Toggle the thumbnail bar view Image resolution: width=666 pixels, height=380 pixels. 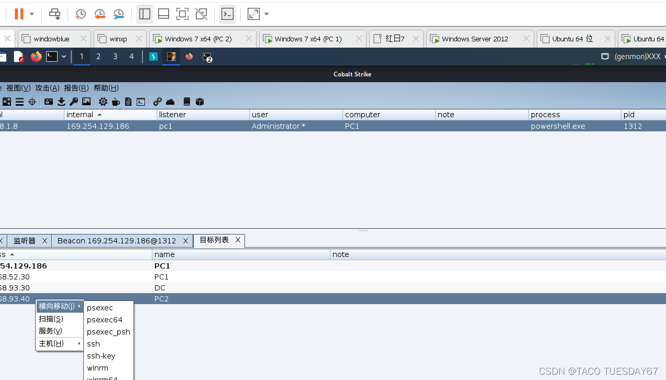(x=163, y=14)
